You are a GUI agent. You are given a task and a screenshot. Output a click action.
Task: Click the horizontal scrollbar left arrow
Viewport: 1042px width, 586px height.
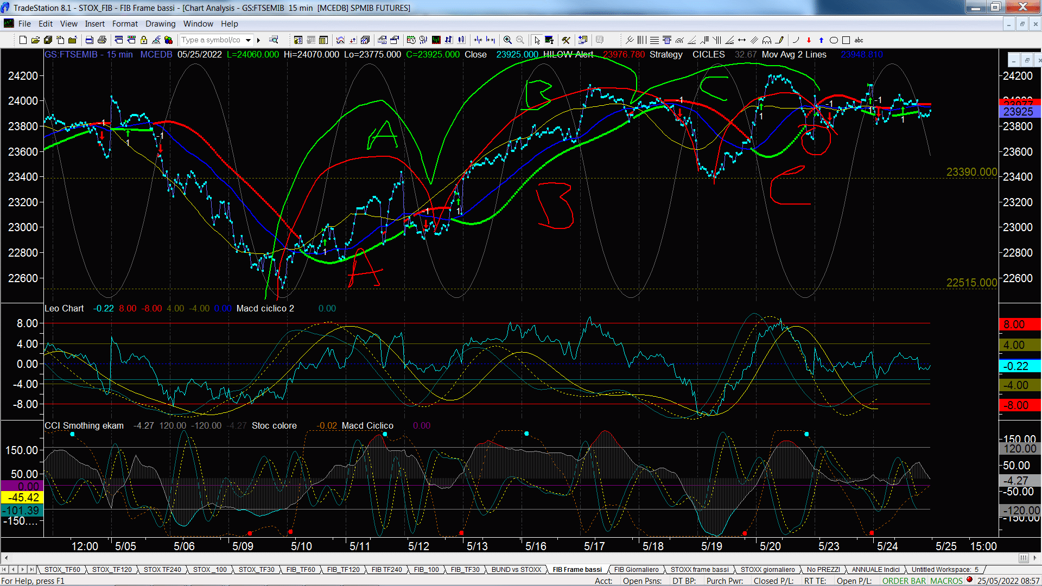(6, 558)
